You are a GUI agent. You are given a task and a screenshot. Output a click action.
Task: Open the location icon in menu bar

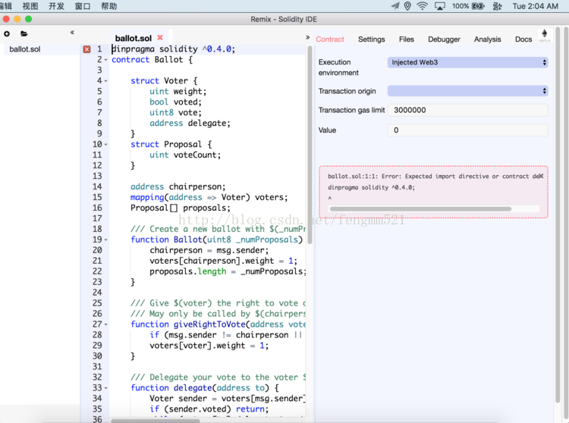pyautogui.click(x=407, y=6)
